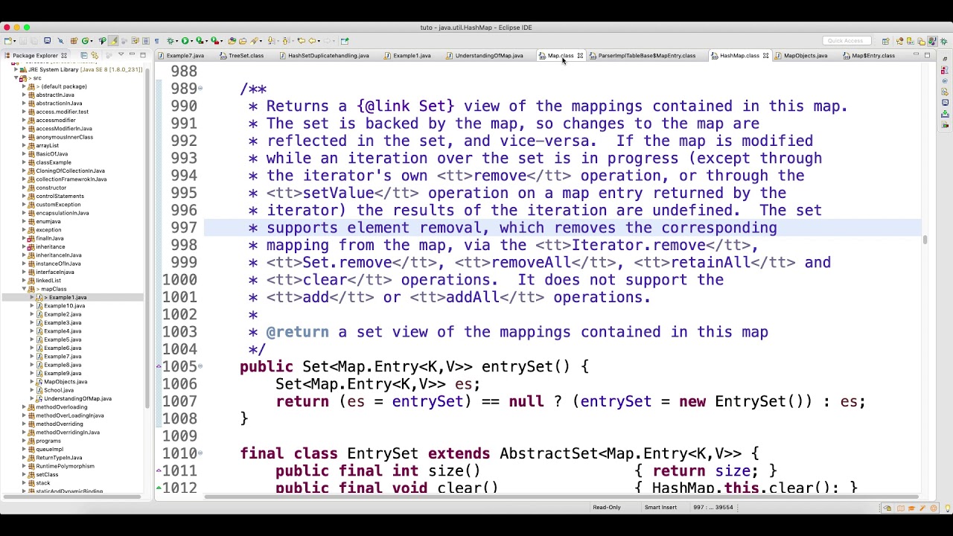Screen dimensions: 953x536
Task: Click Collapse All icon in Package Explorer
Action: point(83,55)
